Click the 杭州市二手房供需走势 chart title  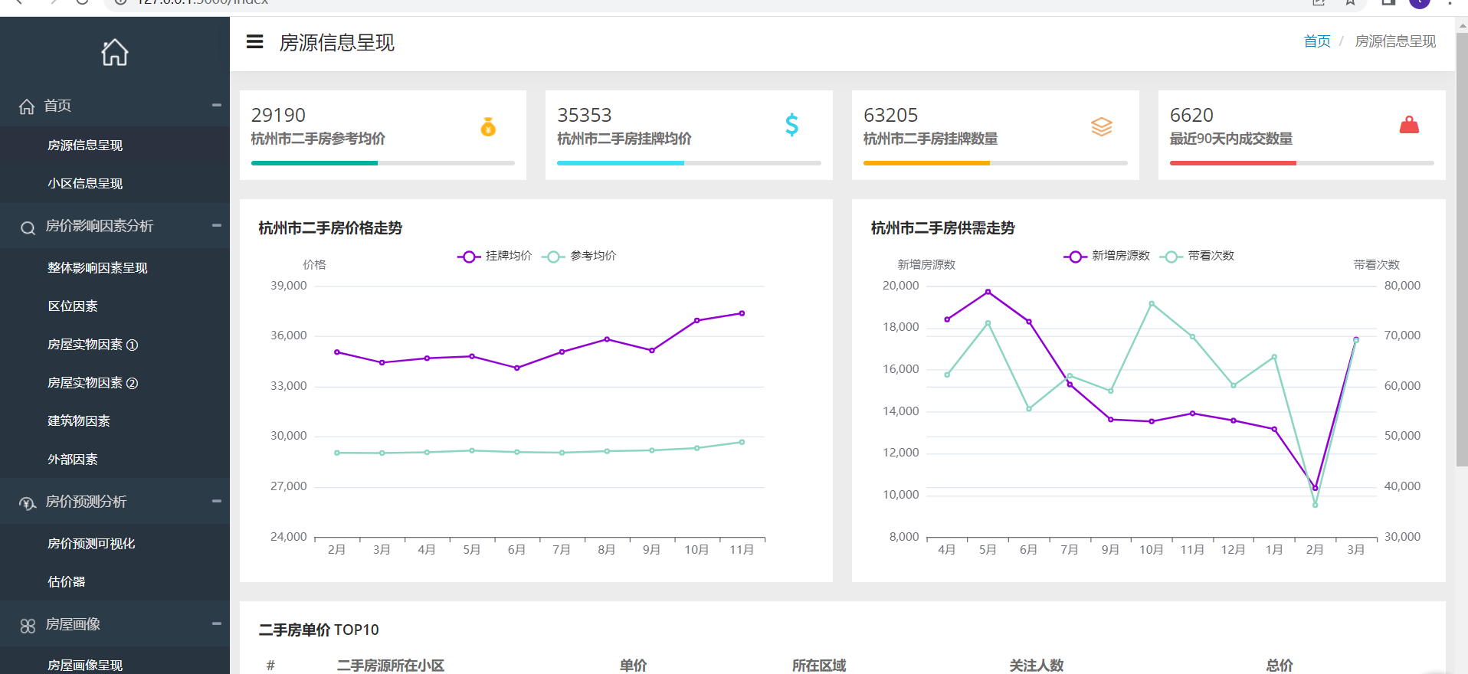[943, 228]
